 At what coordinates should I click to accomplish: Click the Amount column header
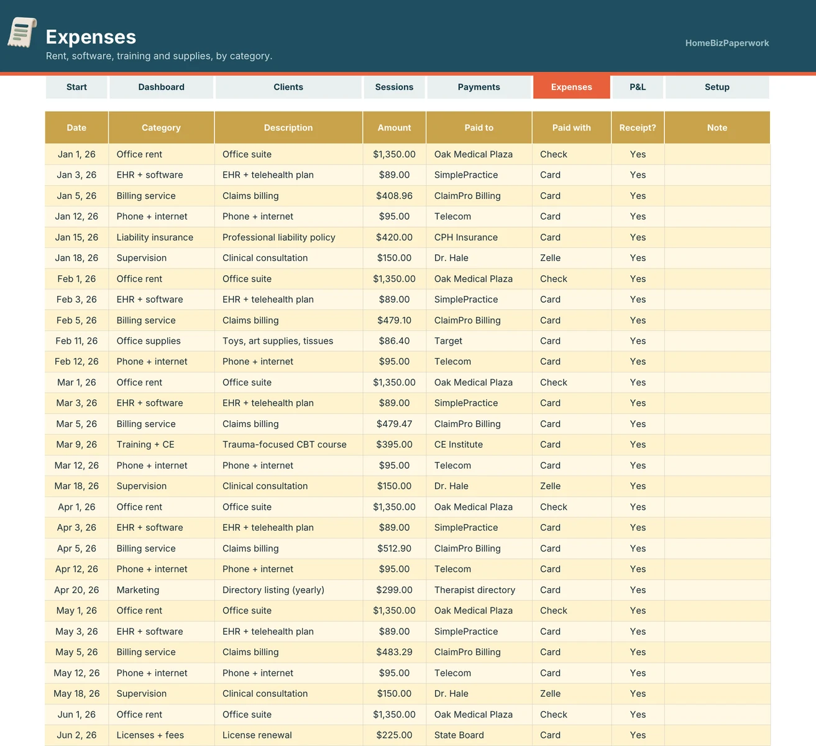pyautogui.click(x=394, y=127)
